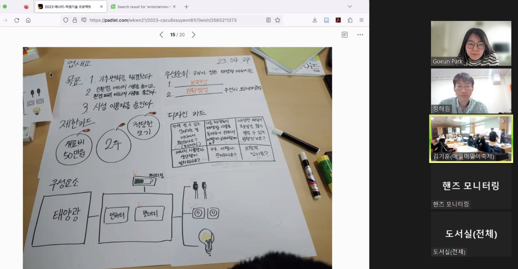Open a new browser tab
Image resolution: width=518 pixels, height=269 pixels.
point(186,7)
